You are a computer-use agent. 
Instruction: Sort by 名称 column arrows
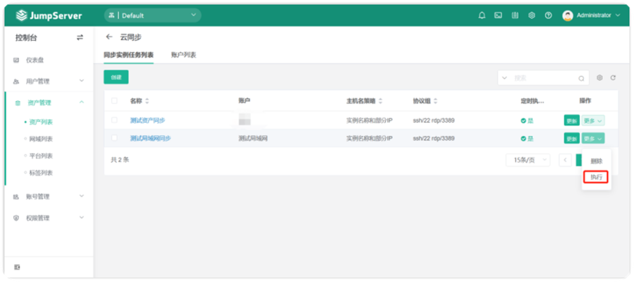tap(147, 101)
